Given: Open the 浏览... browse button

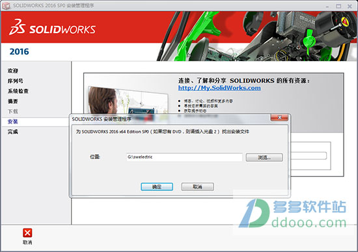Looking at the screenshot, I should click(x=264, y=157).
